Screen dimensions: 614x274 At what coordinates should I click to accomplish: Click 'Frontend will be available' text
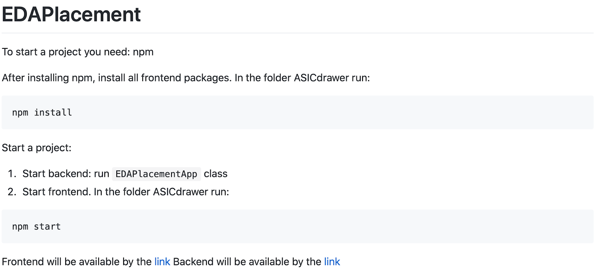click(77, 262)
